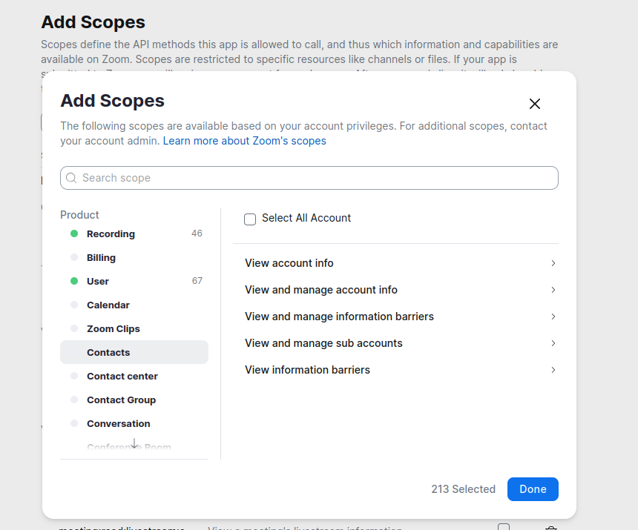Click the gray dot beside Zoom Clips

click(74, 328)
